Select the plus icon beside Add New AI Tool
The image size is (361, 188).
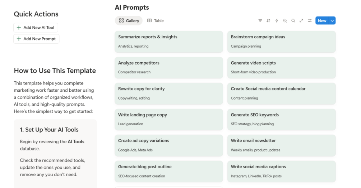(x=19, y=28)
